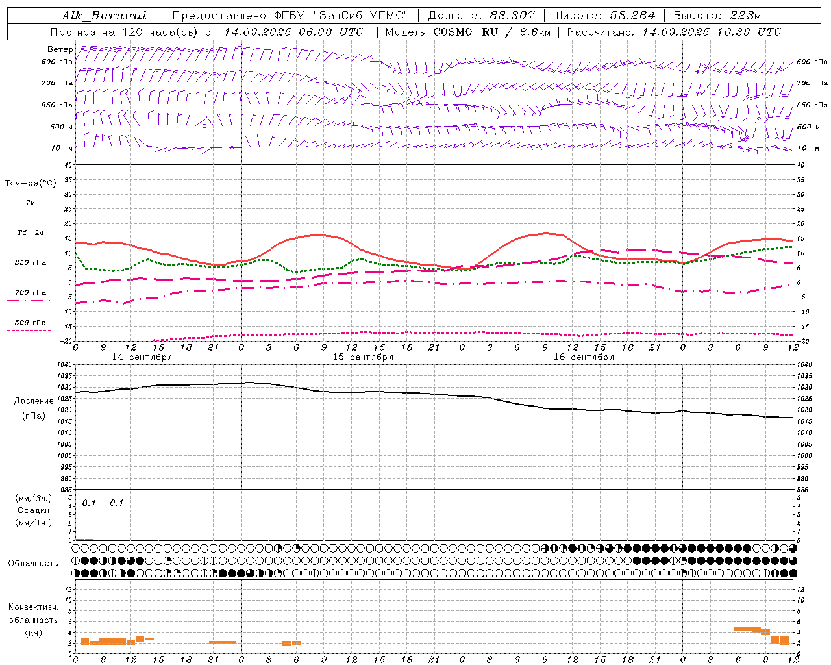
Task: Click the 700 гПа temperature legend label
Action: [31, 293]
